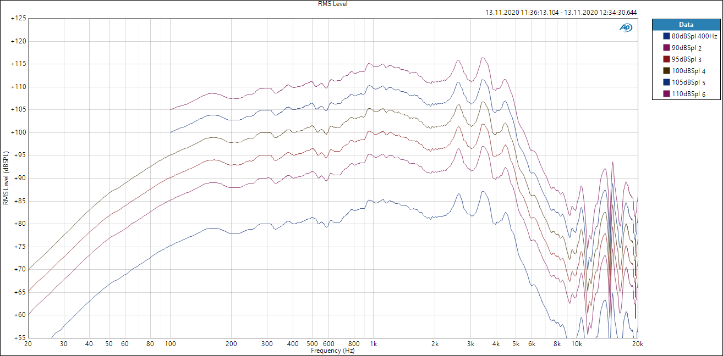
Task: Click the 105dBSpl 5 color swatch
Action: 667,82
